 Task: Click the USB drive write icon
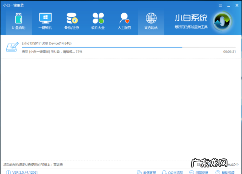[x=12, y=47]
